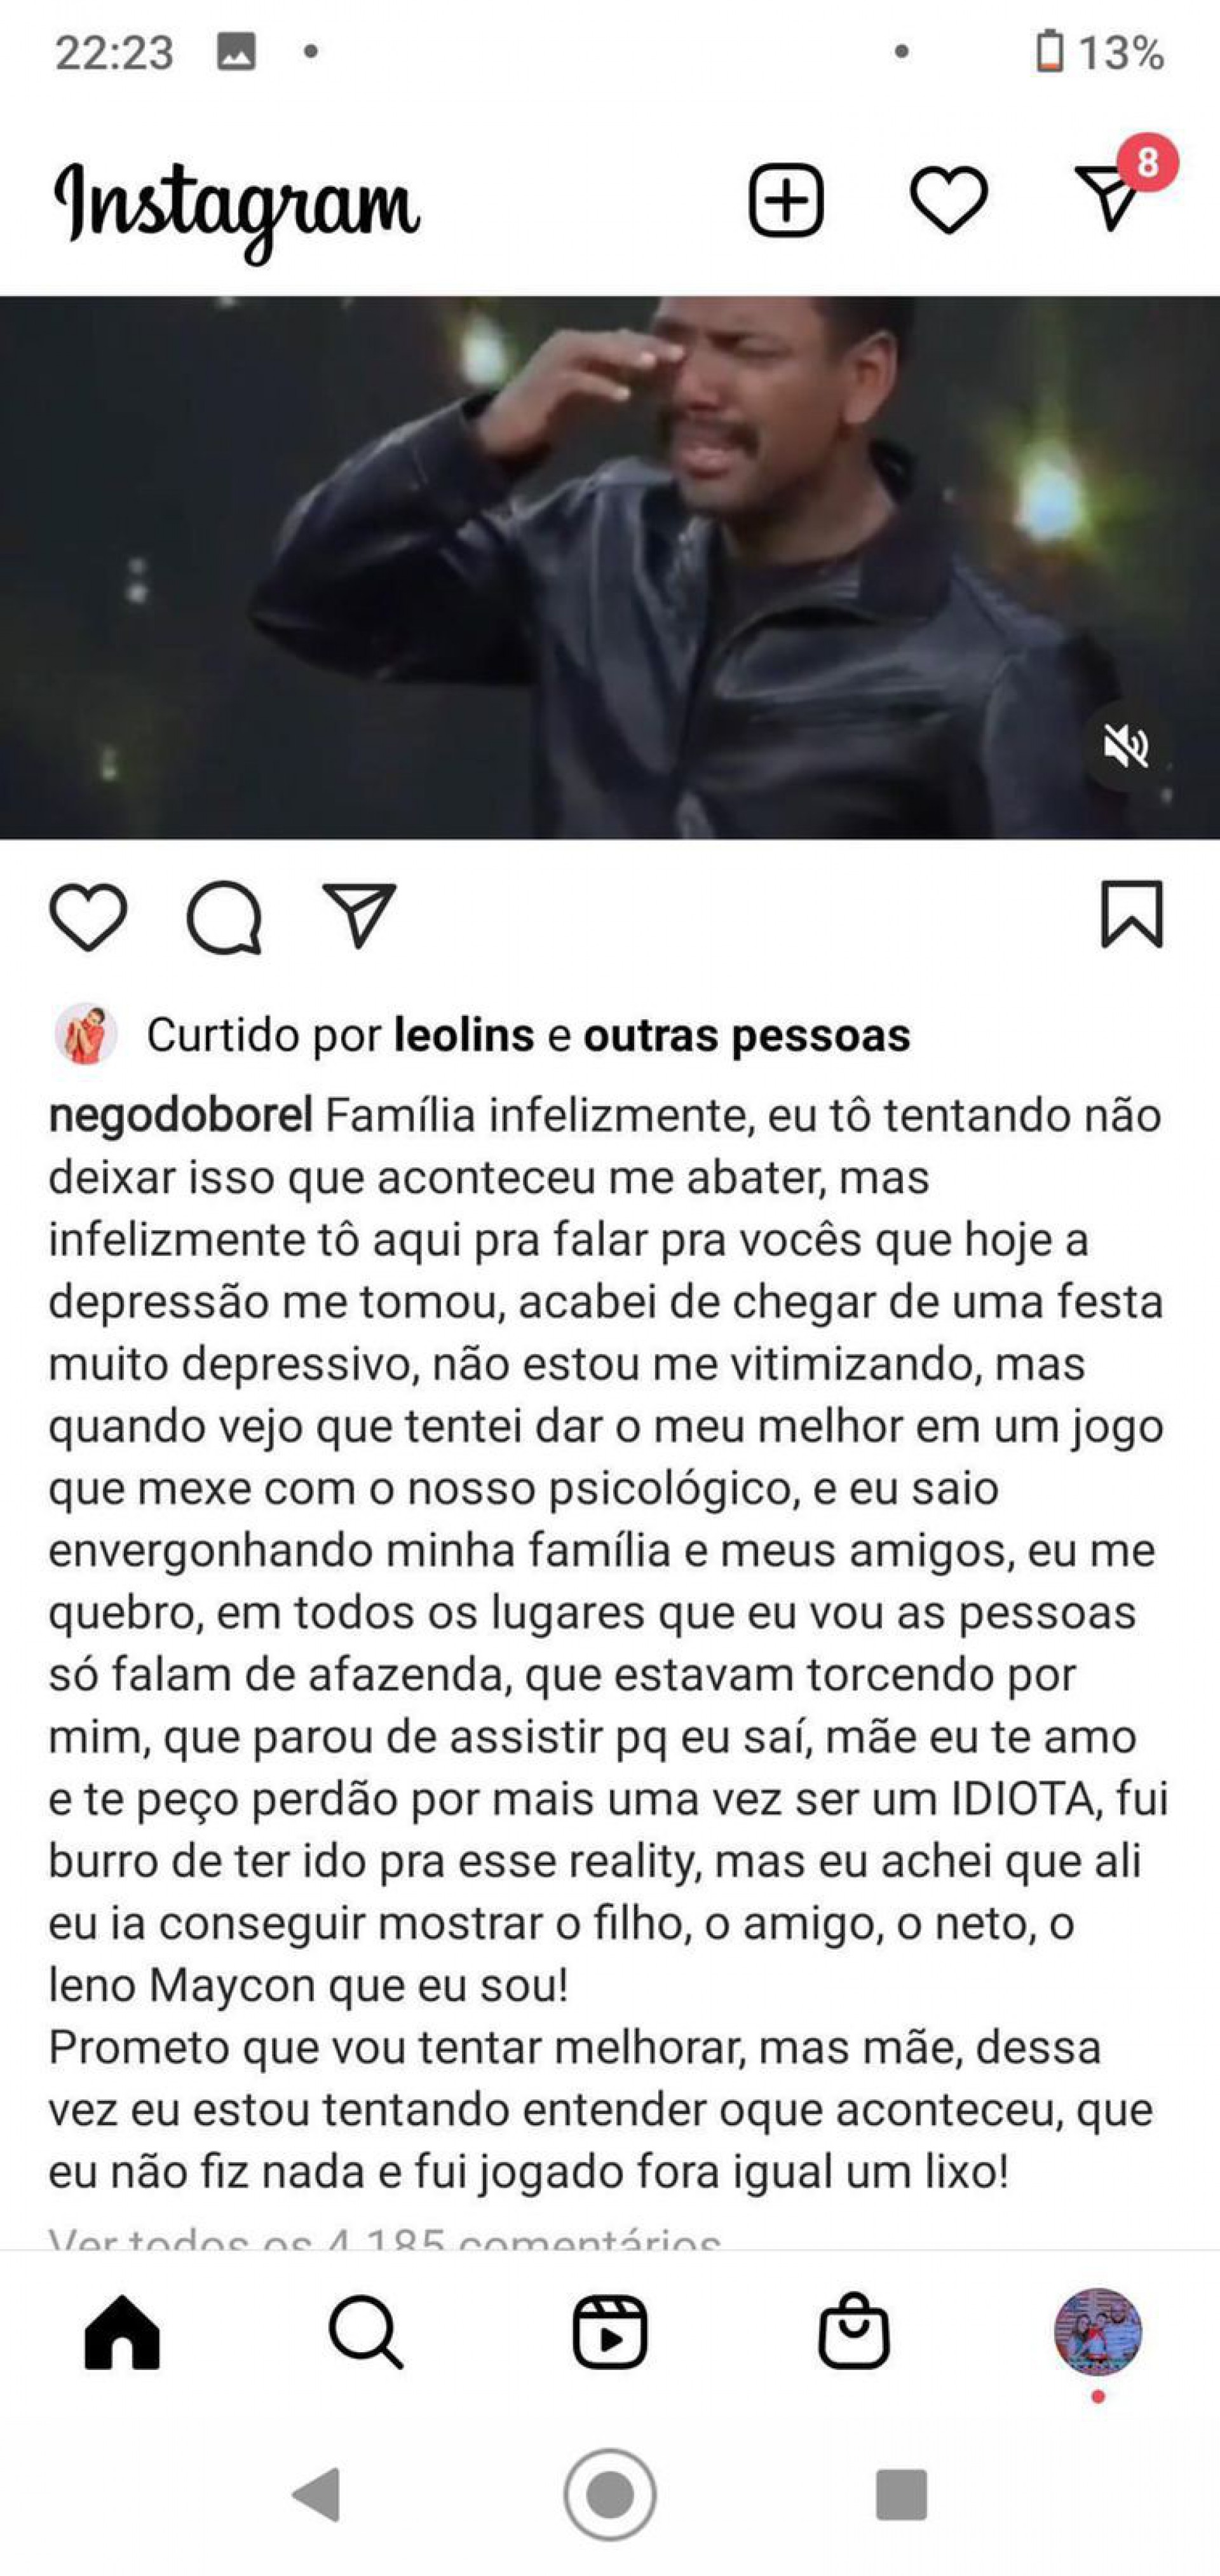
Task: Tap the crying man video
Action: coord(609,567)
